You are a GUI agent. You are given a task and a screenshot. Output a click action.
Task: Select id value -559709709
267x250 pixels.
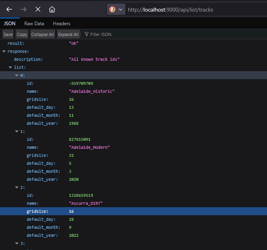click(81, 84)
